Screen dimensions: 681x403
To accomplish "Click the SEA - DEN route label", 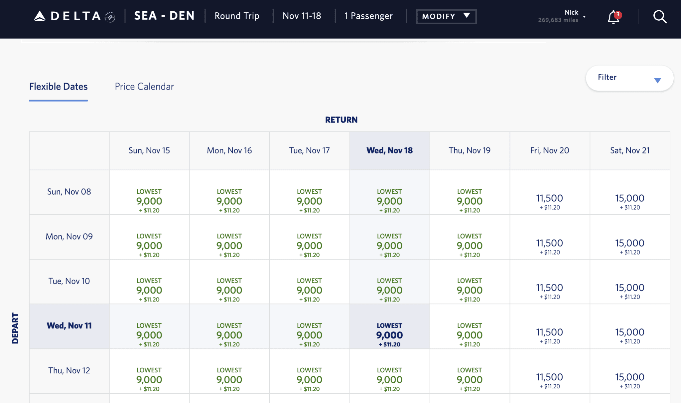I will (164, 15).
